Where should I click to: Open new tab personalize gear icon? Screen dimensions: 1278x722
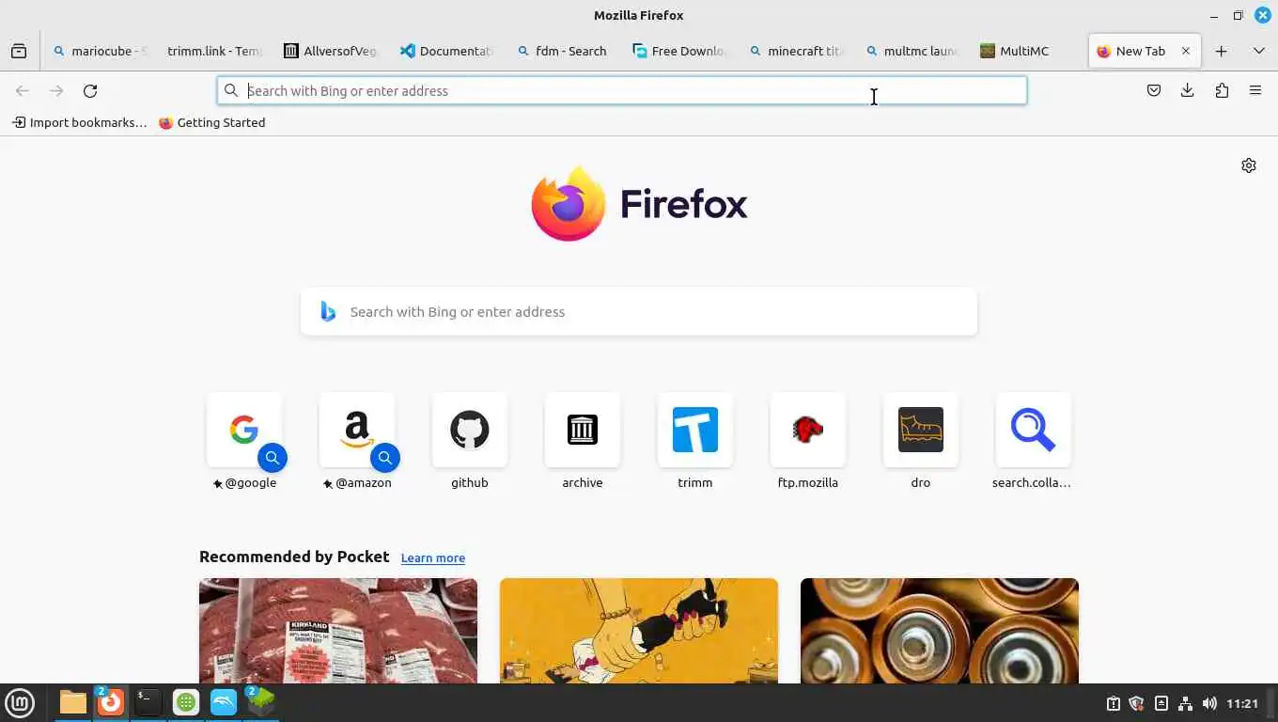(x=1249, y=165)
